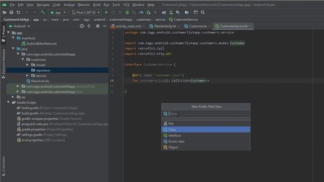Open the Resource Manager sidebar tab
The width and height of the screenshot is (324, 182).
(4, 64)
